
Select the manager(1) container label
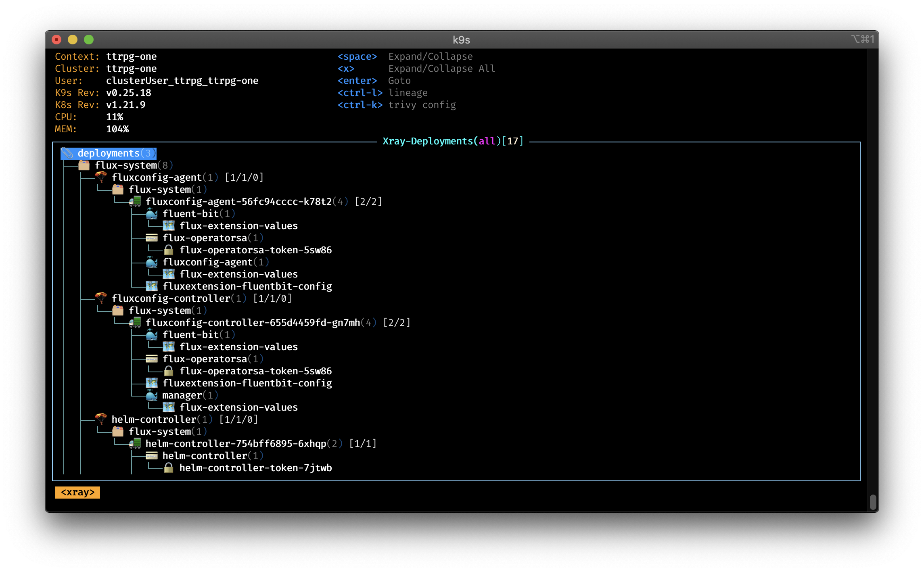click(190, 395)
